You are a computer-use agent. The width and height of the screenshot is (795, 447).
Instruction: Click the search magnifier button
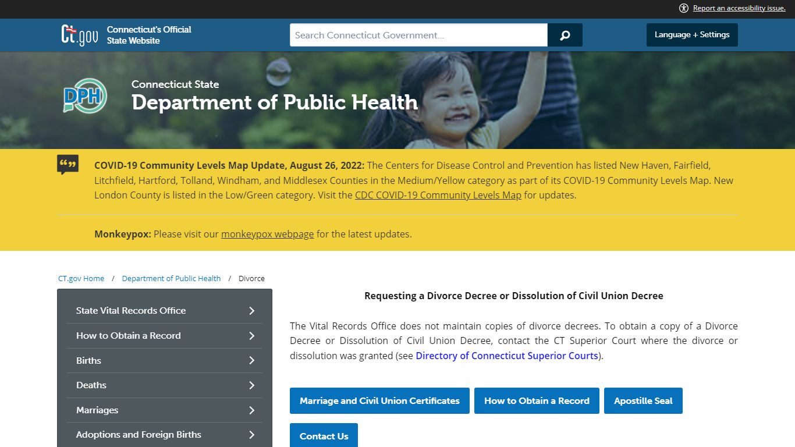click(x=565, y=35)
